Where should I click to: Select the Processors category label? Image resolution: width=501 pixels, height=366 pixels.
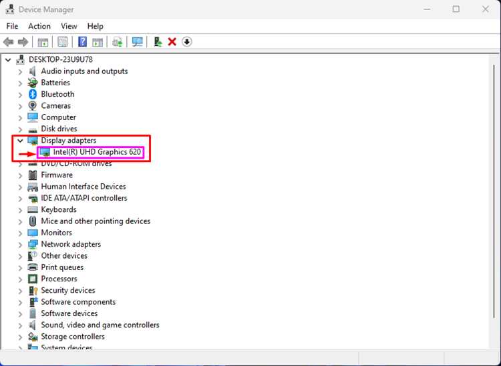tap(59, 279)
